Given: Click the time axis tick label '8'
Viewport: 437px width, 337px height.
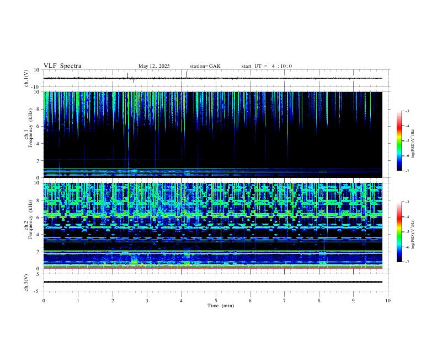Looking at the screenshot, I should tap(319, 301).
